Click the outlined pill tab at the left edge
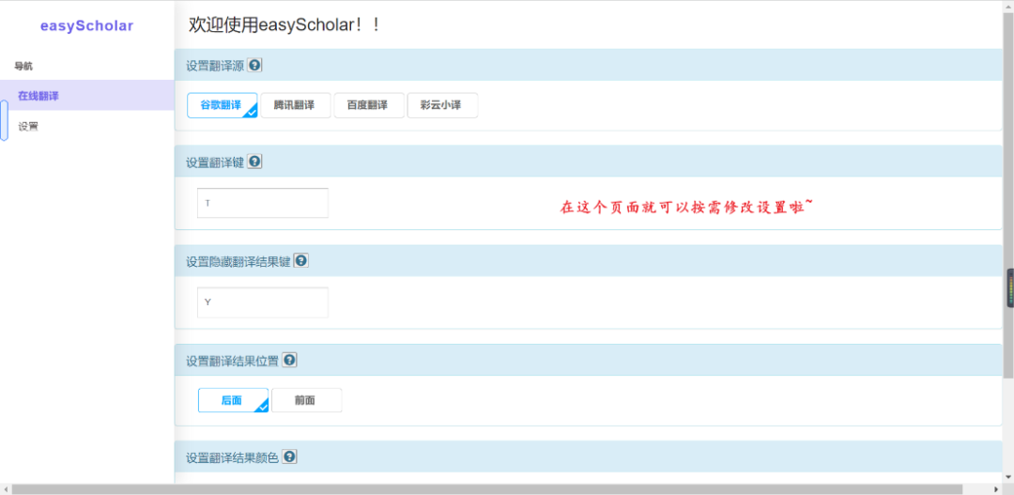This screenshot has height=495, width=1014. pyautogui.click(x=4, y=120)
